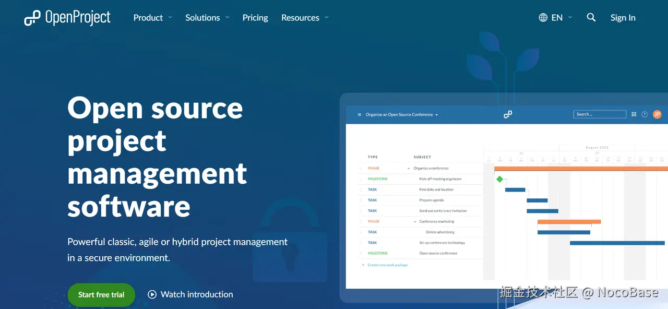Click the green milestone diamond in the Gantt chart
Image resolution: width=668 pixels, height=309 pixels.
[499, 179]
